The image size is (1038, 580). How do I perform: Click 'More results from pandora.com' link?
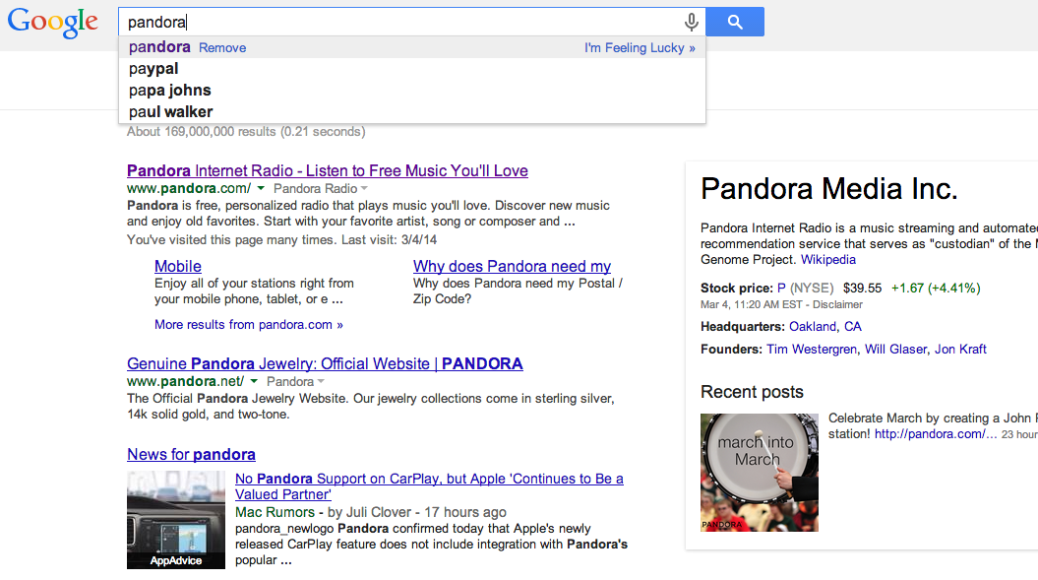249,325
